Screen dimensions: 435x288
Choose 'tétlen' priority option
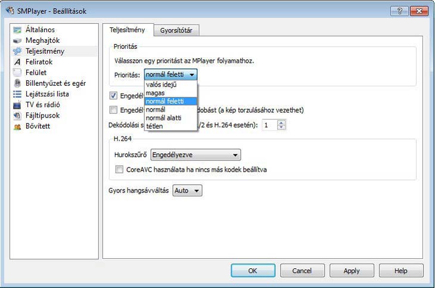tap(171, 126)
